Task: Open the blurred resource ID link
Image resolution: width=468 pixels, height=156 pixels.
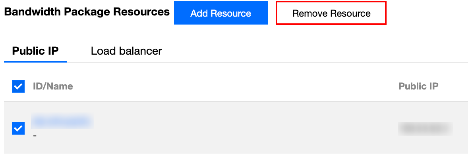Action: 62,122
